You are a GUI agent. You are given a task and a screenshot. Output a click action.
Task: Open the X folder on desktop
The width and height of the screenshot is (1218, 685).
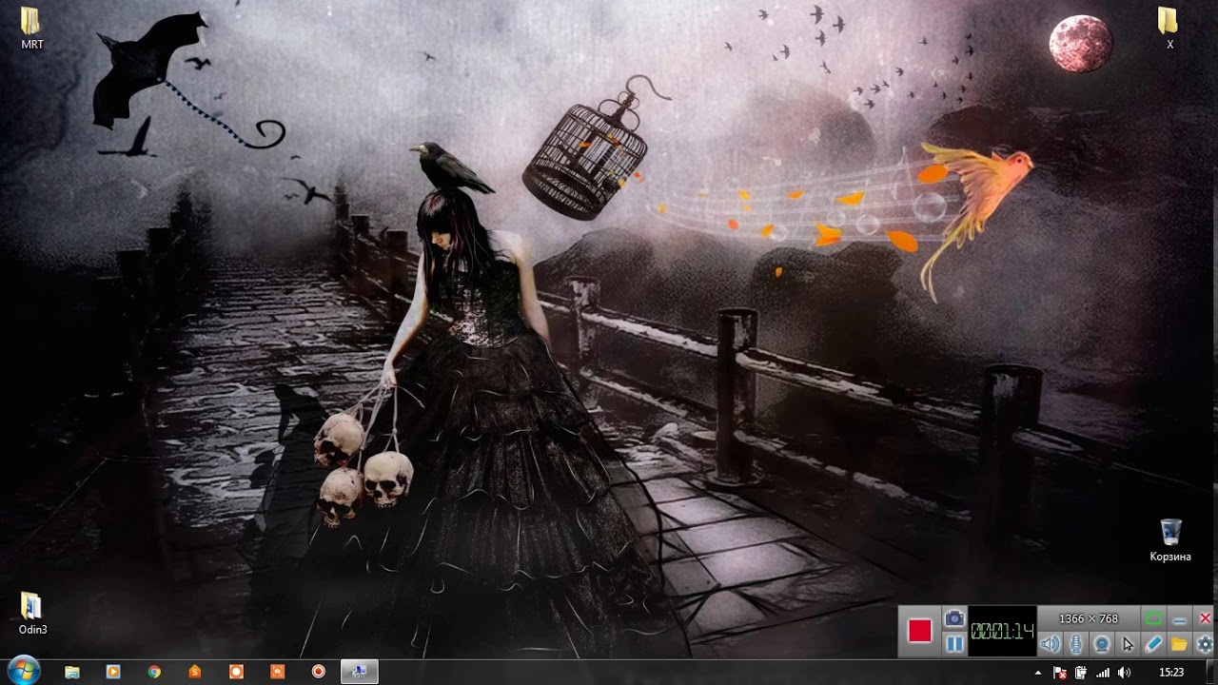click(x=1169, y=27)
